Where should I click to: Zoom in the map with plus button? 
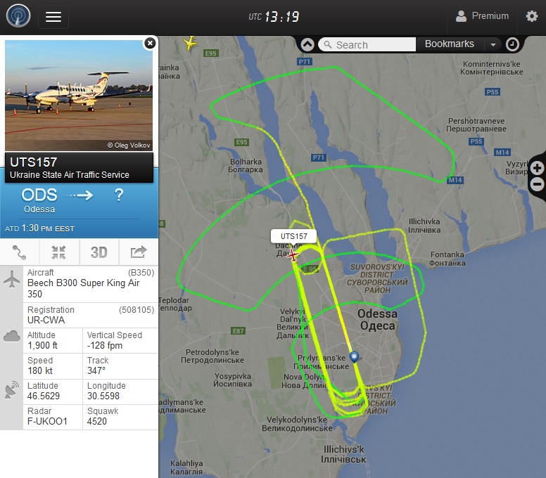coord(537,169)
